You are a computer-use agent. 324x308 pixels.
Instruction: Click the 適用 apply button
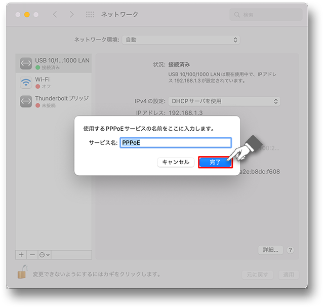[x=289, y=275]
